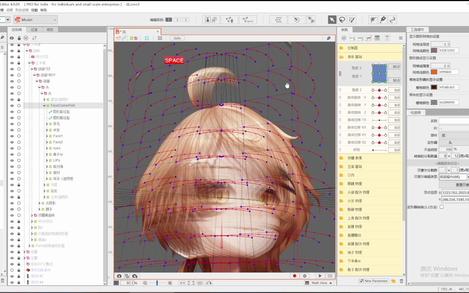The width and height of the screenshot is (469, 293).
Task: Adjust the canvas zoom slider
Action: [x=157, y=283]
